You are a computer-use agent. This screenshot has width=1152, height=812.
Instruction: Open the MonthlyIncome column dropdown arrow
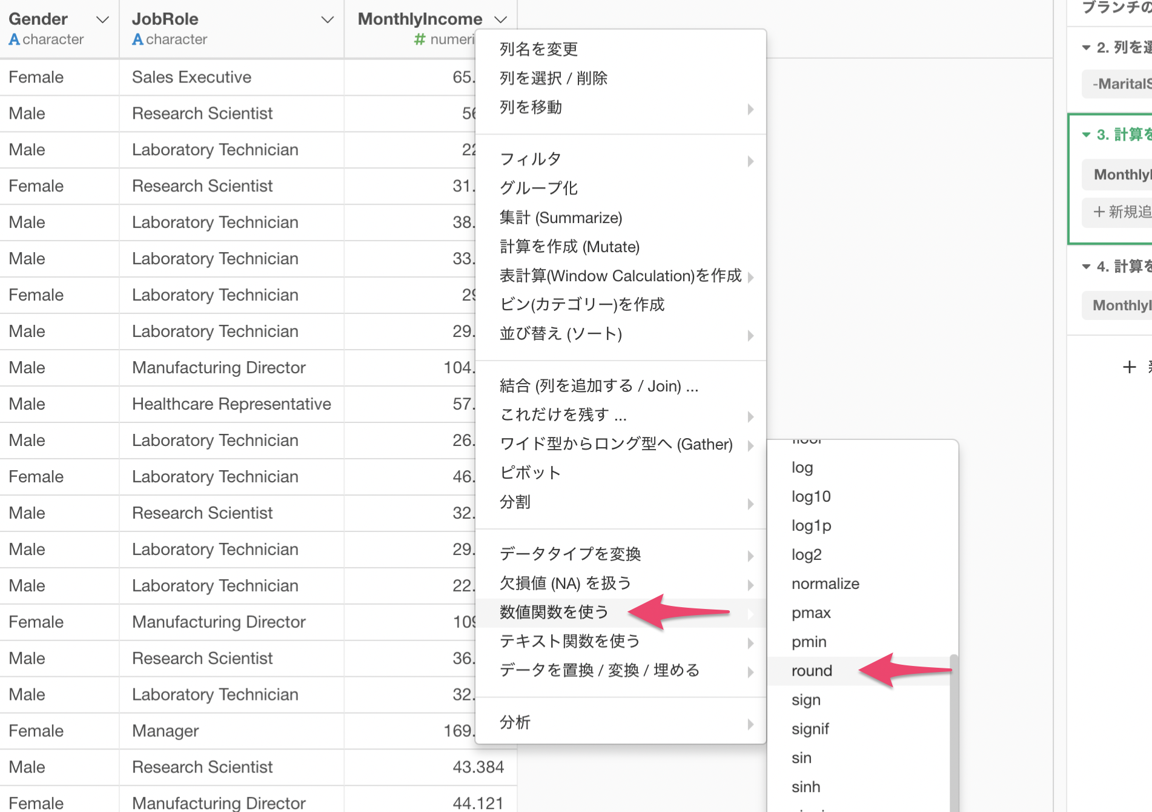[500, 20]
